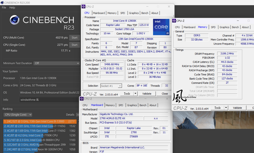Open the Cinebench Help menu
This screenshot has height=153, width=254.
point(12,7)
